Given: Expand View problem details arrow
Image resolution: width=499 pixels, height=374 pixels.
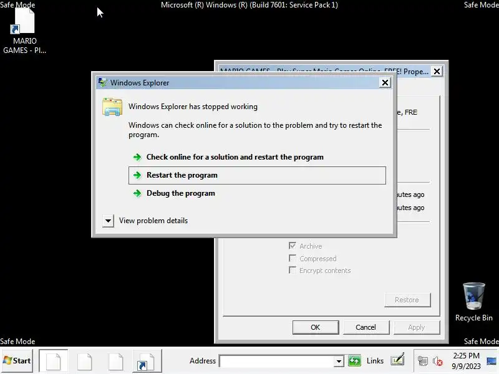Looking at the screenshot, I should point(108,221).
